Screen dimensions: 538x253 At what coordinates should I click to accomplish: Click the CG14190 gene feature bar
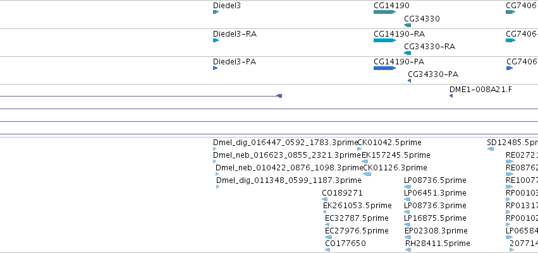pos(384,12)
